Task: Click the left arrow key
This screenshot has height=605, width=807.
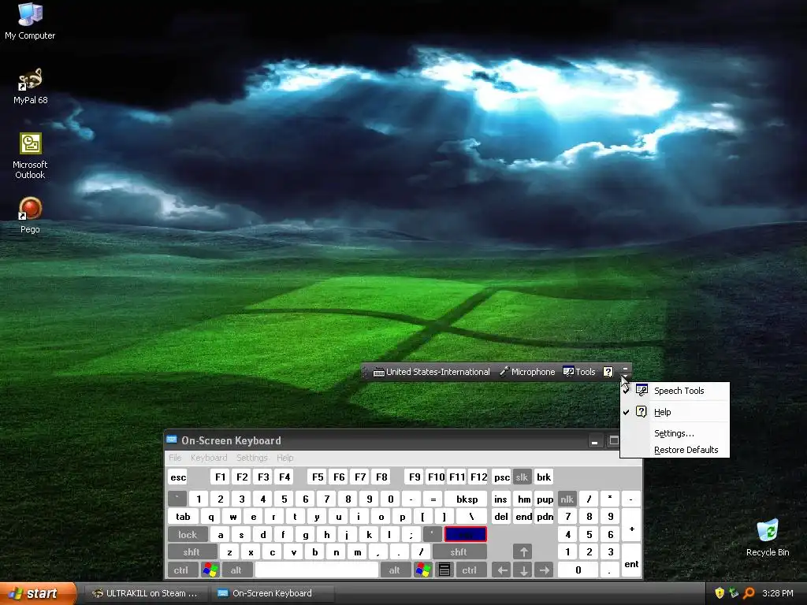Action: pyautogui.click(x=502, y=570)
